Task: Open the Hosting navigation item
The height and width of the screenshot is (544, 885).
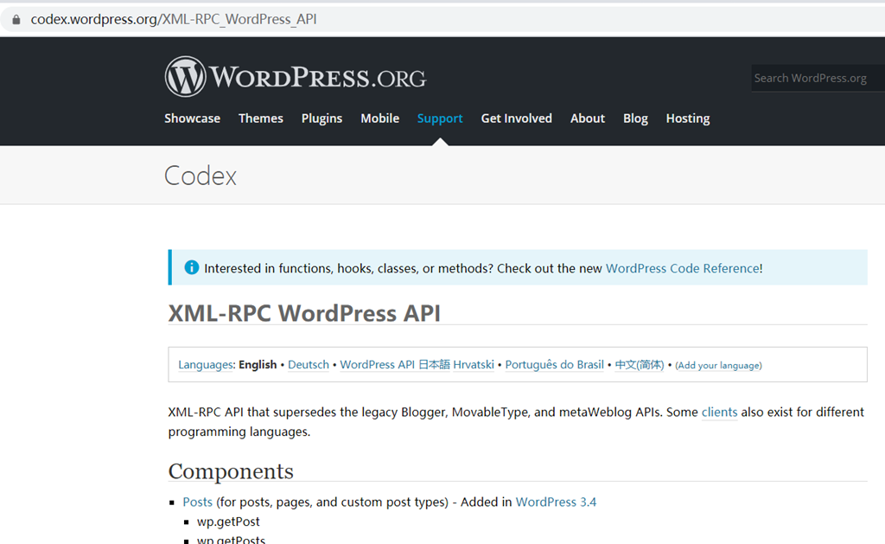Action: click(688, 118)
